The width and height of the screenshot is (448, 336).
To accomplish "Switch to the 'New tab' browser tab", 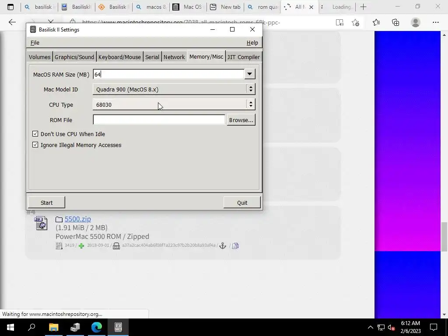I will click(x=225, y=7).
